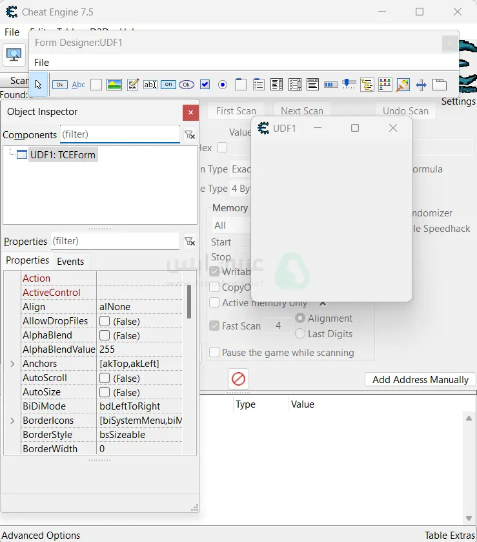Image resolution: width=477 pixels, height=542 pixels.
Task: Choose the RadioButton component icon
Action: pyautogui.click(x=223, y=85)
